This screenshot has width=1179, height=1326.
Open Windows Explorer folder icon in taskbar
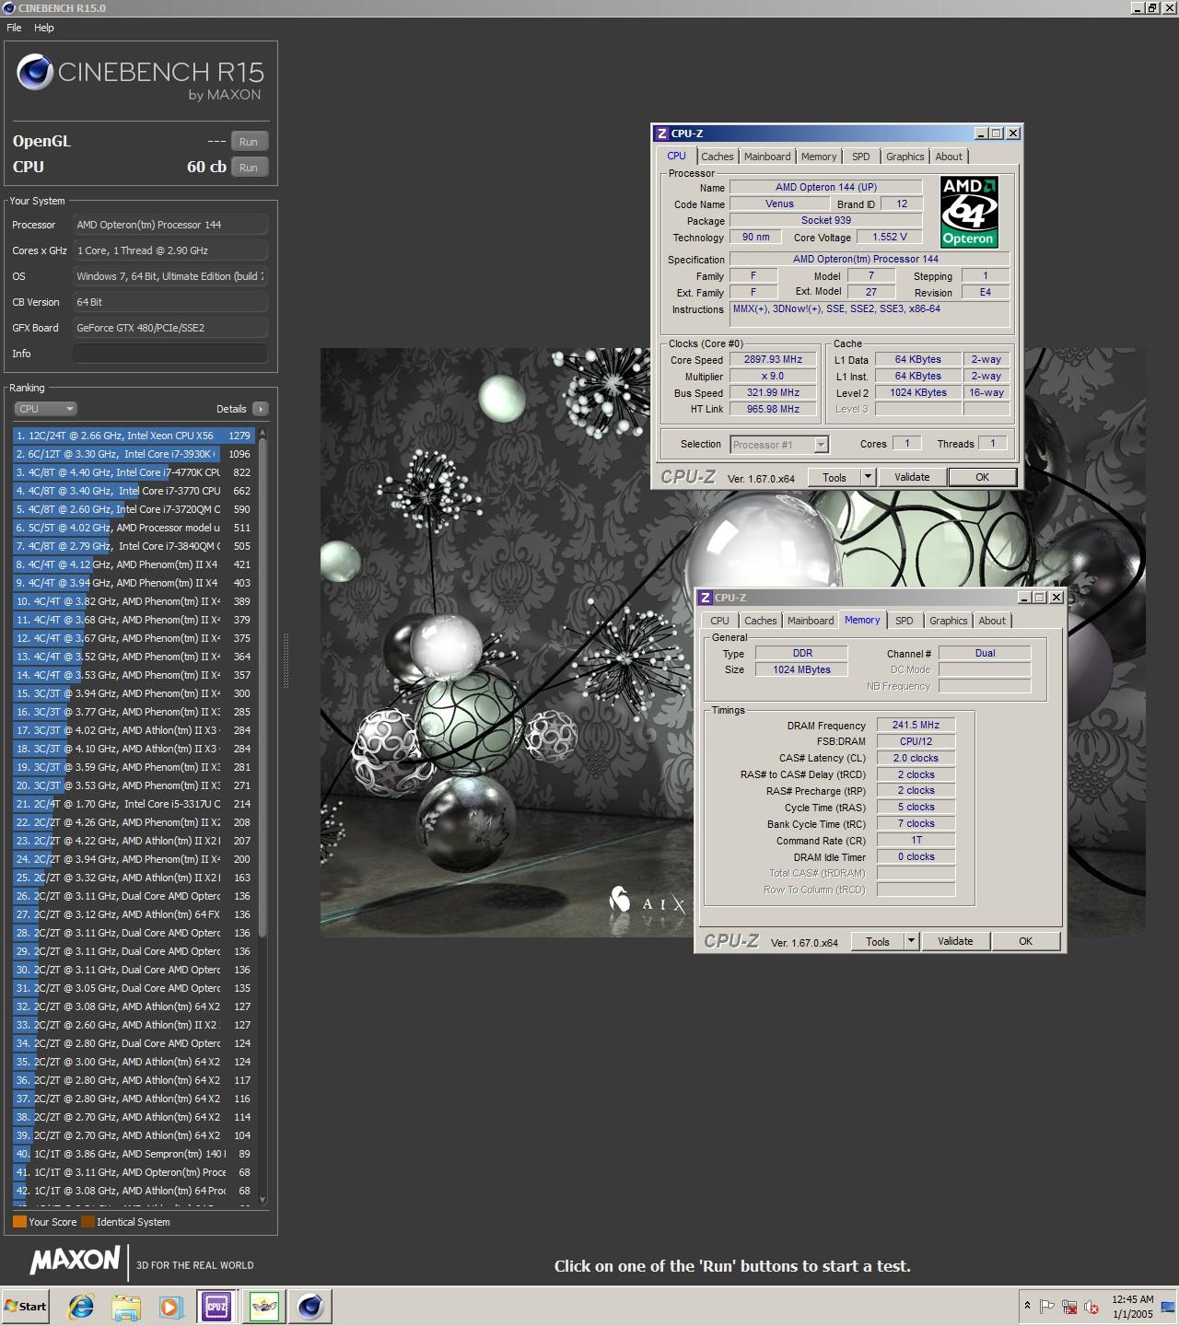click(126, 1306)
